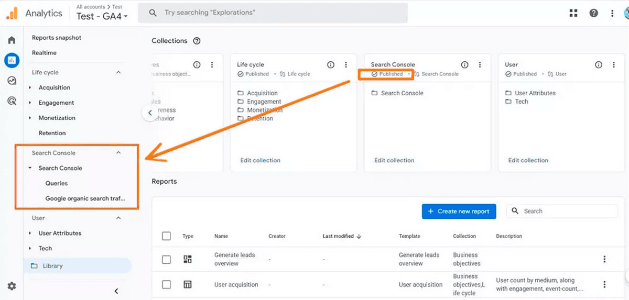Focus the Try searching Explorations field
This screenshot has height=300, width=629.
coord(273,13)
